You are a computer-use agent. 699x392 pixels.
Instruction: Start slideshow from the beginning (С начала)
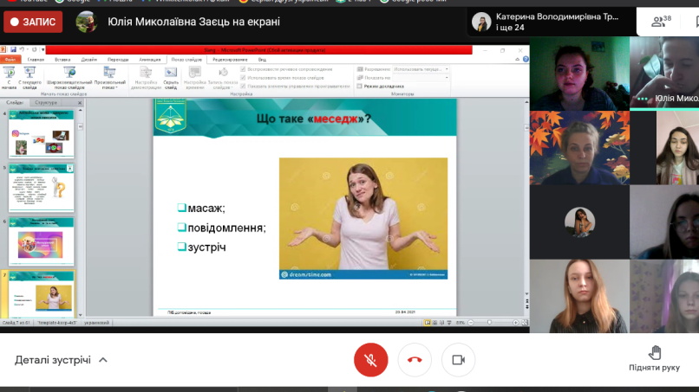pyautogui.click(x=10, y=76)
